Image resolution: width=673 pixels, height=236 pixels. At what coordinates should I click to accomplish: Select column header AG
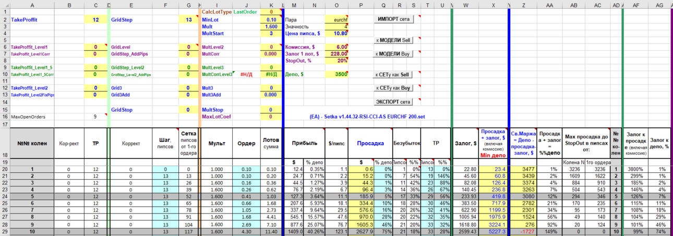pos(659,4)
